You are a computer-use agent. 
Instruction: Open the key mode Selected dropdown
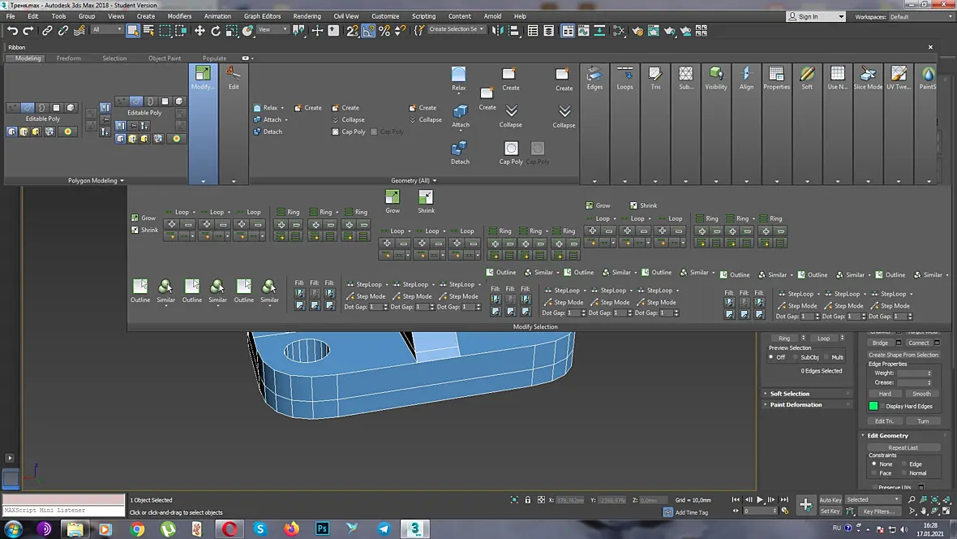(873, 500)
